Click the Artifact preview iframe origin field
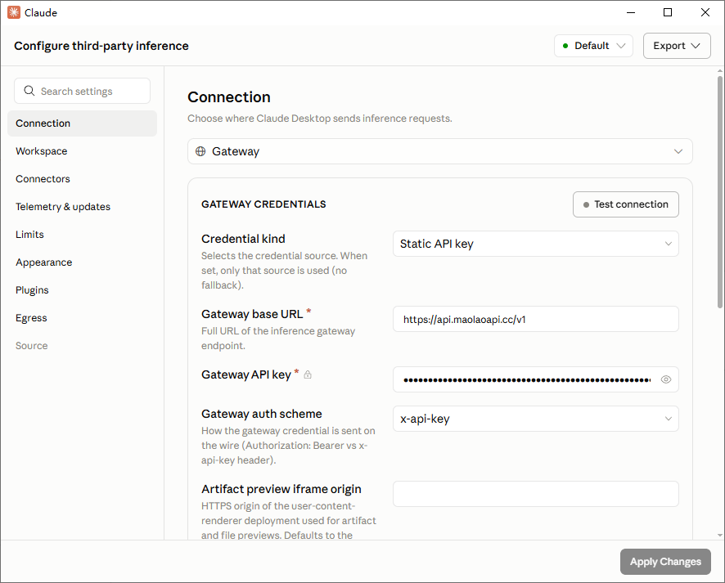The width and height of the screenshot is (725, 583). [535, 494]
